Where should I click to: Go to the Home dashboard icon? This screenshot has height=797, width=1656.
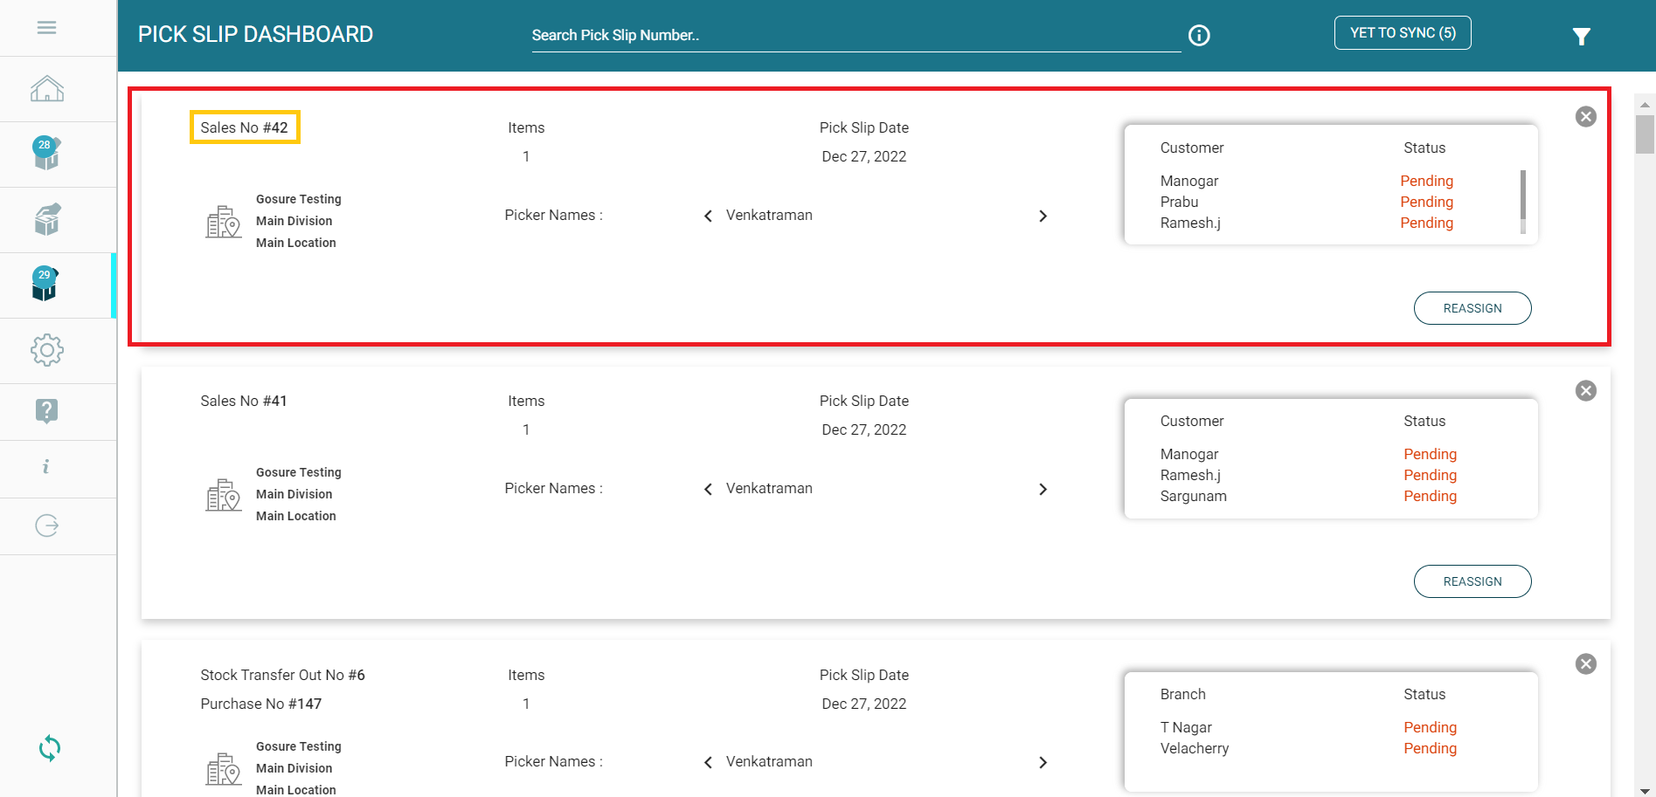coord(47,89)
